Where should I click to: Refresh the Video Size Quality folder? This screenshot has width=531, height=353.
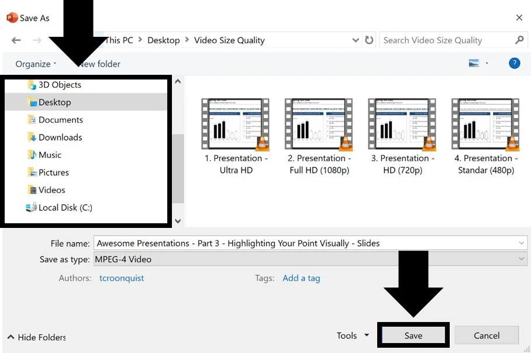[x=369, y=40]
